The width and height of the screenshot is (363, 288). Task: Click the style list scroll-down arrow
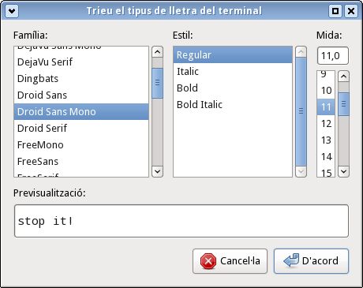[x=301, y=171]
